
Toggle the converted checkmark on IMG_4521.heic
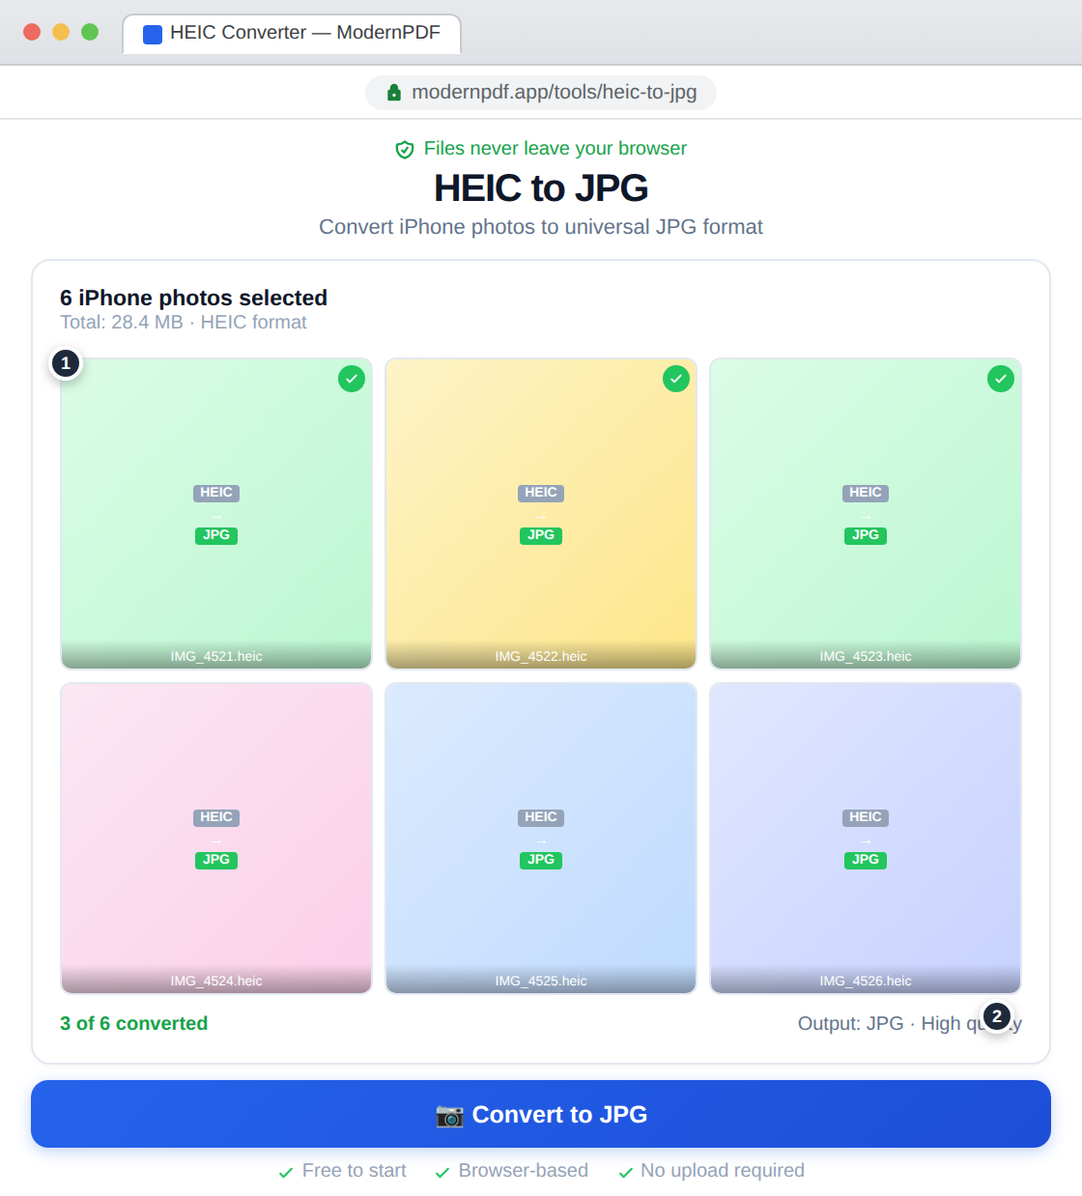click(352, 379)
